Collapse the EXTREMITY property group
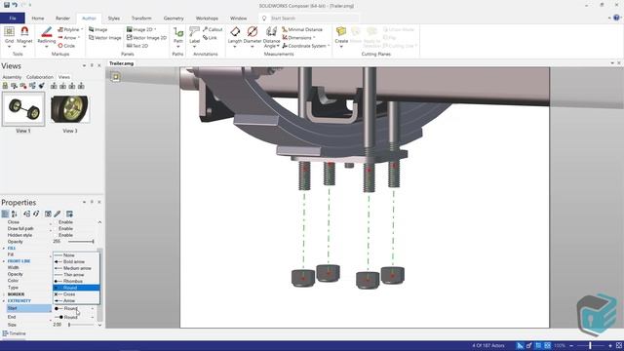 coord(4,301)
